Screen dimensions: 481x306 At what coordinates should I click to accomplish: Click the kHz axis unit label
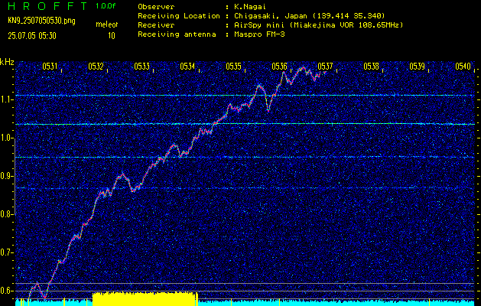pyautogui.click(x=7, y=62)
